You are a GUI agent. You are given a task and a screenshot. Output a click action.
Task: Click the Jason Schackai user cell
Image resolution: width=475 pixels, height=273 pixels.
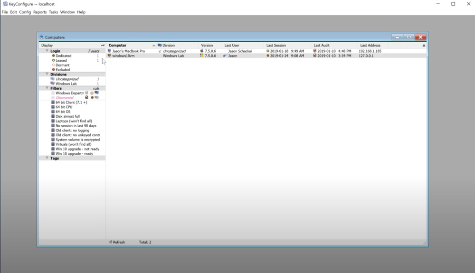tap(239, 51)
